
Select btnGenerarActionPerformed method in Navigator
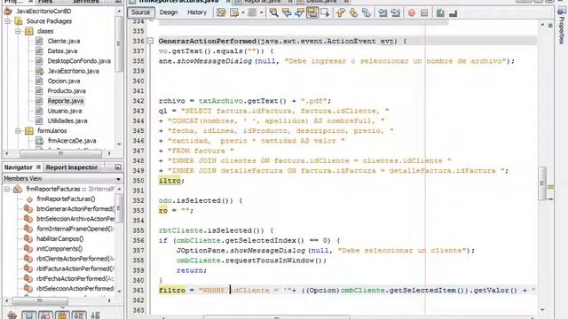(x=75, y=209)
